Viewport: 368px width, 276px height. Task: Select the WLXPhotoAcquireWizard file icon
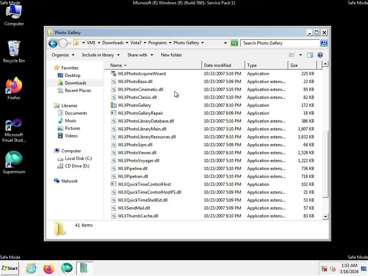114,73
